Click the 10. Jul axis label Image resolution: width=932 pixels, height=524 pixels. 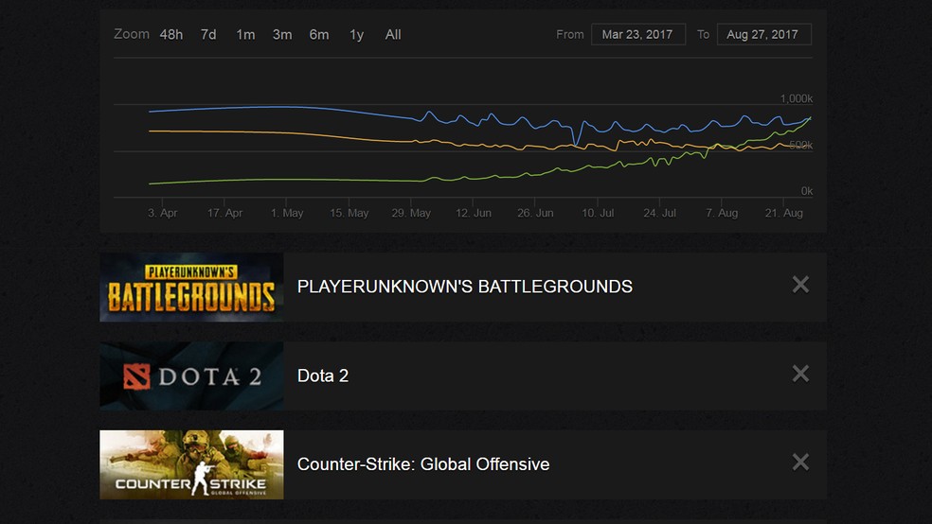pyautogui.click(x=598, y=213)
